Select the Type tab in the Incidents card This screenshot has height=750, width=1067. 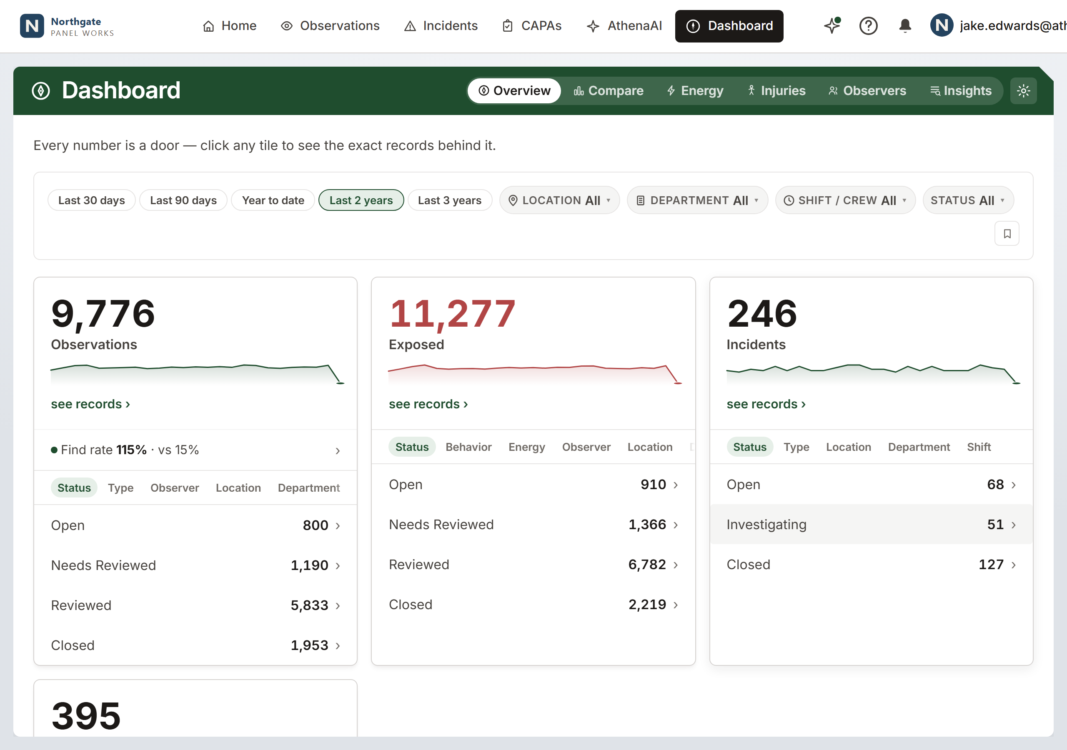point(796,447)
